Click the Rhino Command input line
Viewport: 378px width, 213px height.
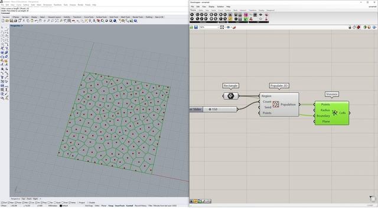(x=94, y=13)
